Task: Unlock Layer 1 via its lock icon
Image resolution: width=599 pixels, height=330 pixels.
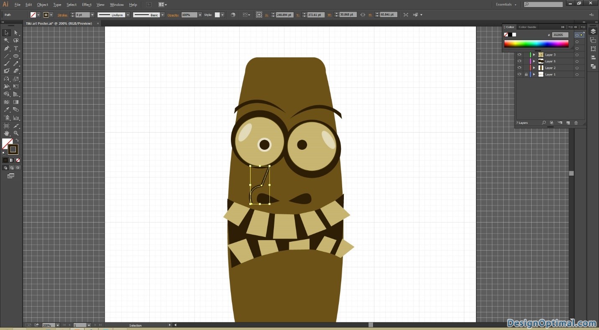Action: 526,74
